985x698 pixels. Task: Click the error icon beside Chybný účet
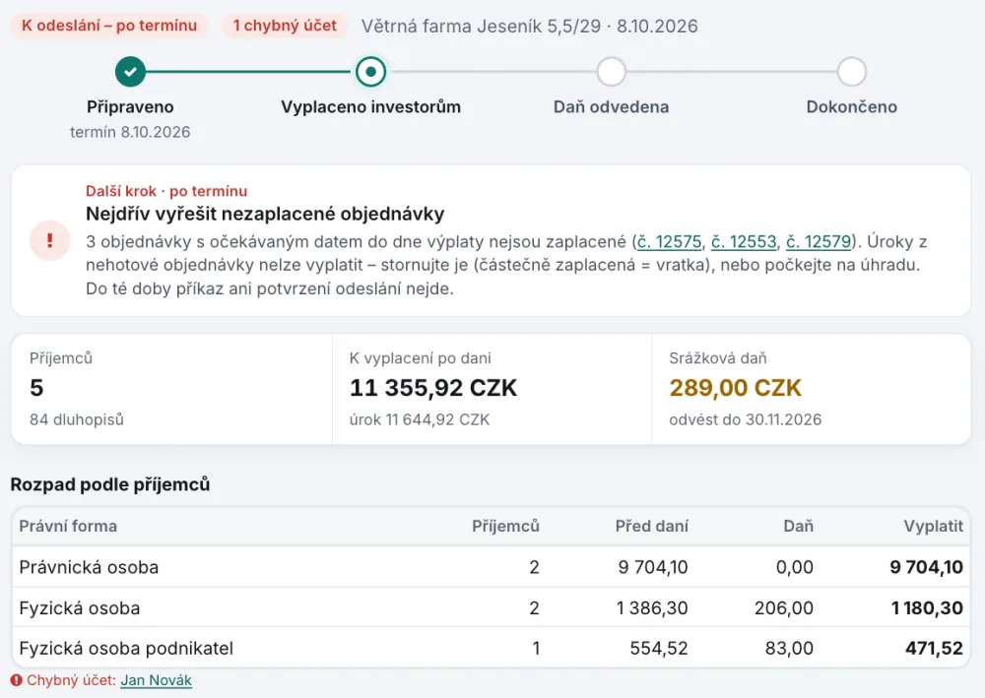17,680
